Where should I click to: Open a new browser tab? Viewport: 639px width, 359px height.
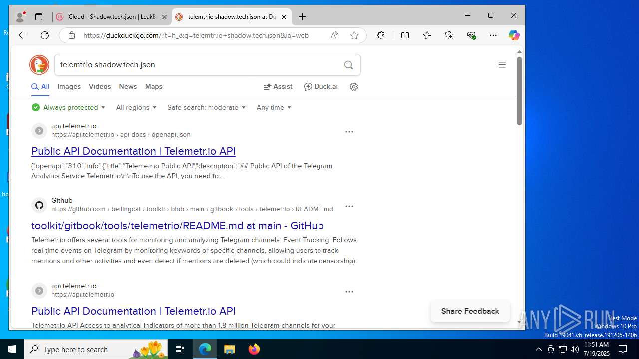tap(302, 17)
